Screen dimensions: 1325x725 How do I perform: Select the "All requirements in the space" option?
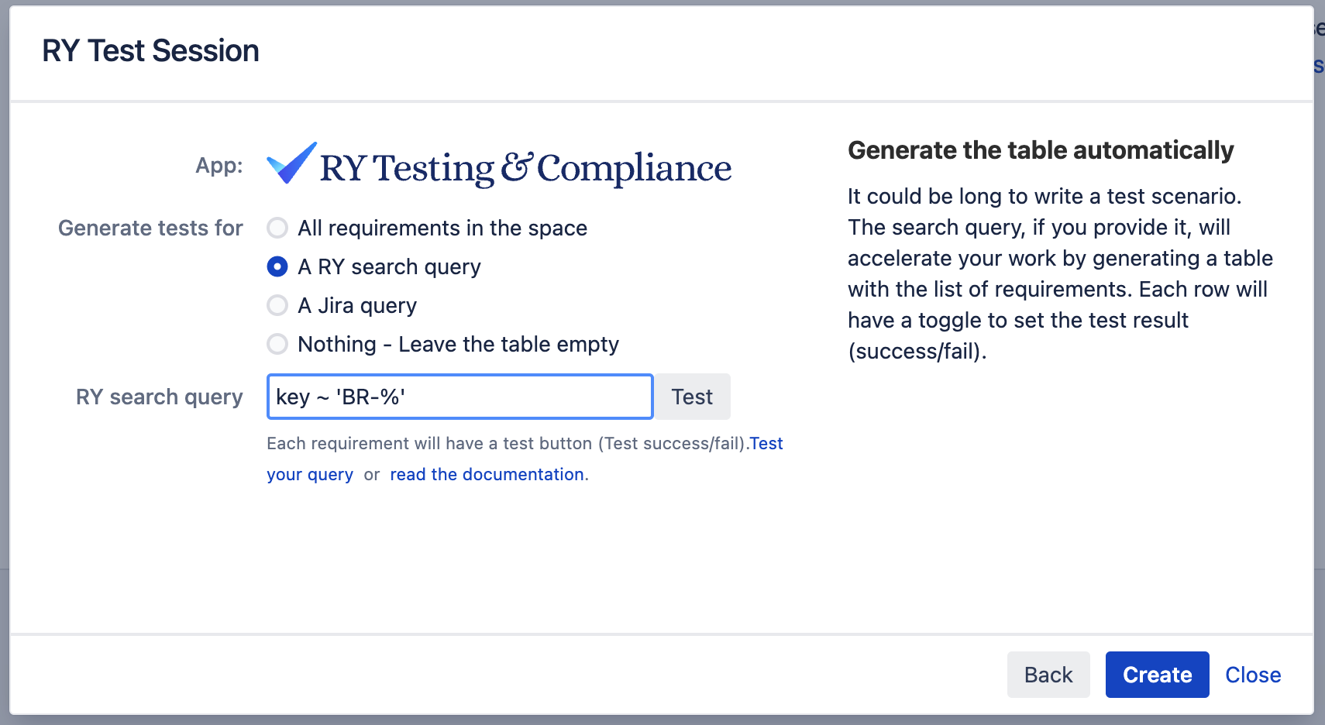[277, 228]
